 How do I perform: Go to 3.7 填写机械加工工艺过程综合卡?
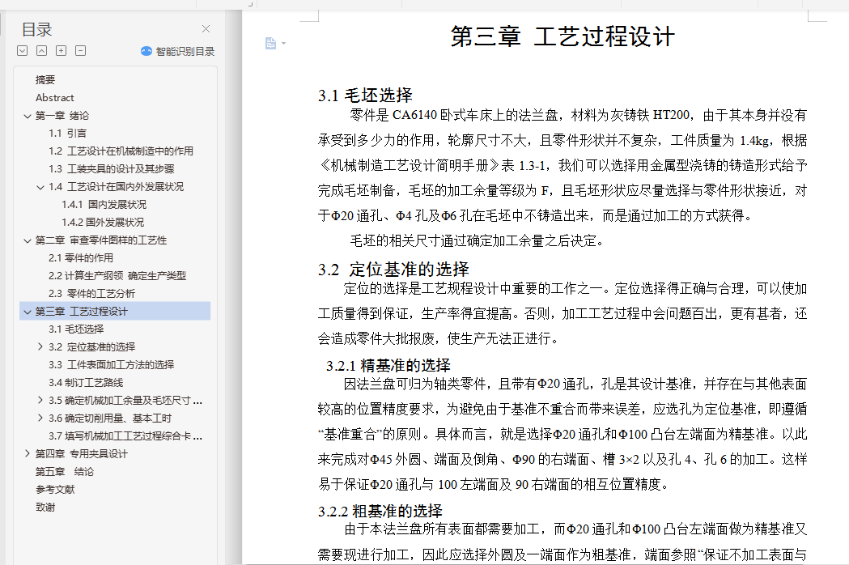coord(125,436)
